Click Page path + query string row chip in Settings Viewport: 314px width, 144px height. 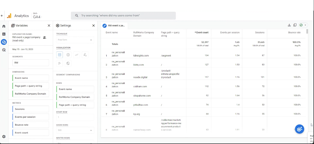click(75, 105)
